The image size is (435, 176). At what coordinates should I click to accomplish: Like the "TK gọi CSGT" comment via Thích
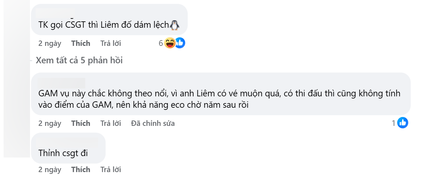[81, 43]
